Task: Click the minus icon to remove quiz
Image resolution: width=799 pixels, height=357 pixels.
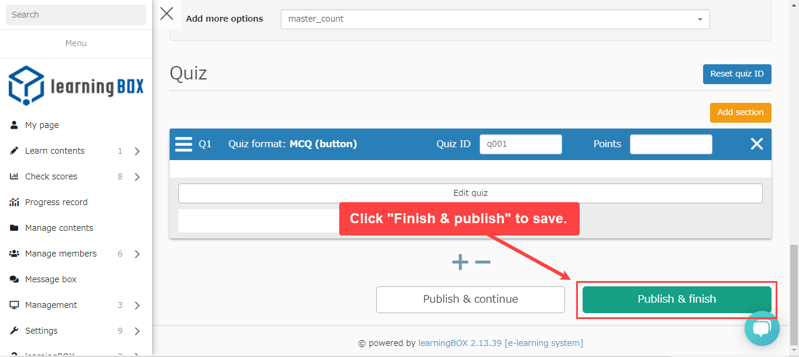Action: pyautogui.click(x=483, y=262)
